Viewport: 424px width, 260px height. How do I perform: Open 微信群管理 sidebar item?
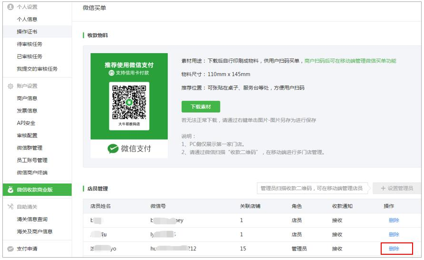tap(30, 148)
